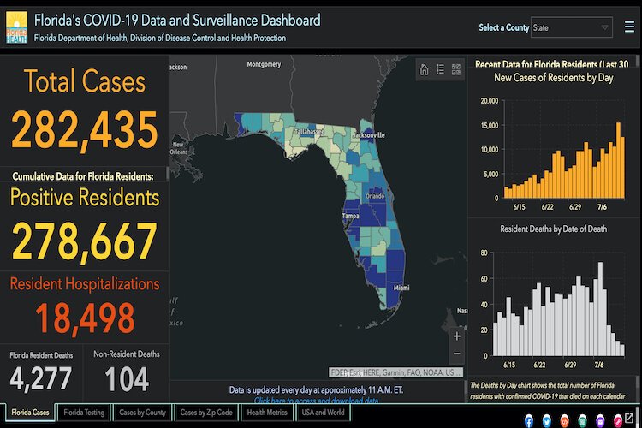Screen dimensions: 642x428
Task: Open the basemap gallery grid icon
Action: pyautogui.click(x=455, y=70)
